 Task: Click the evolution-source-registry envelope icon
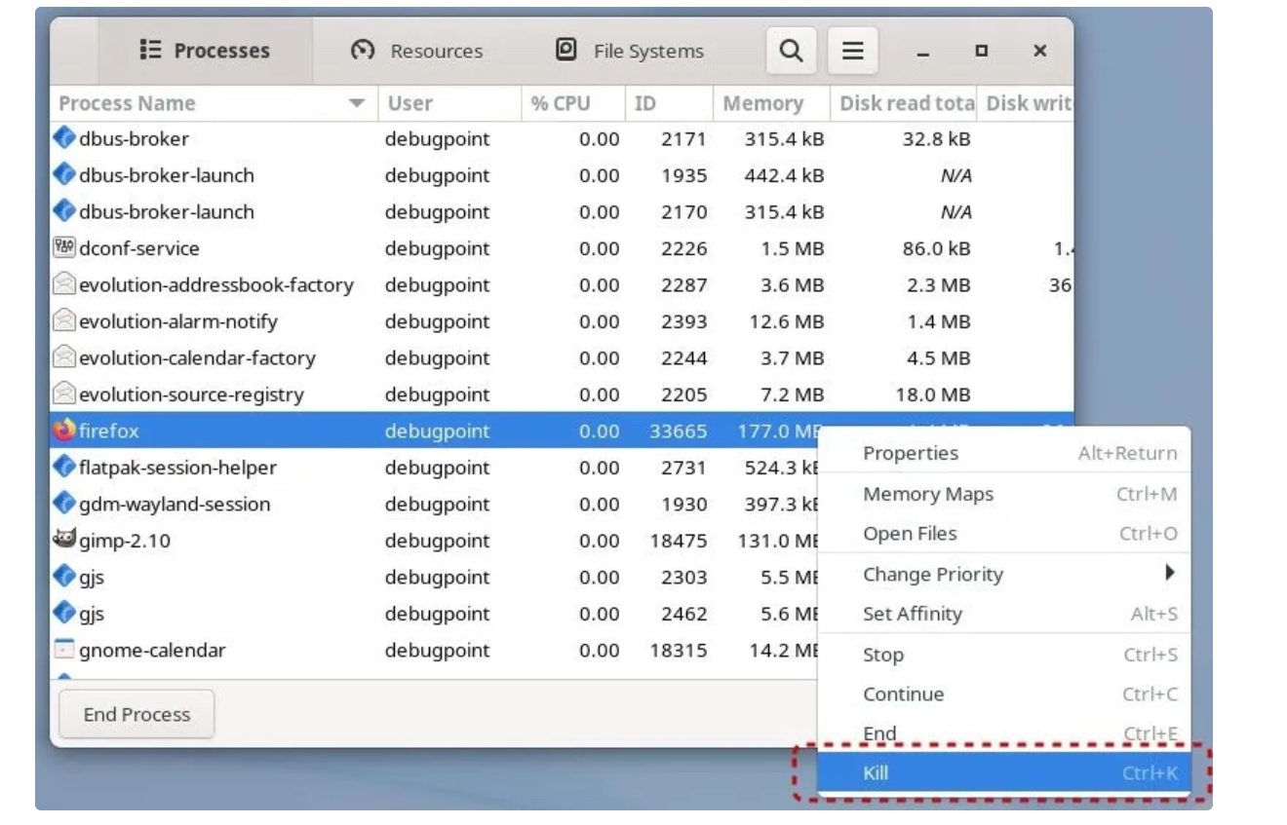(x=64, y=394)
